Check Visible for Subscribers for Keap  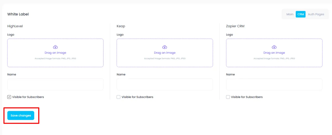pyautogui.click(x=118, y=97)
